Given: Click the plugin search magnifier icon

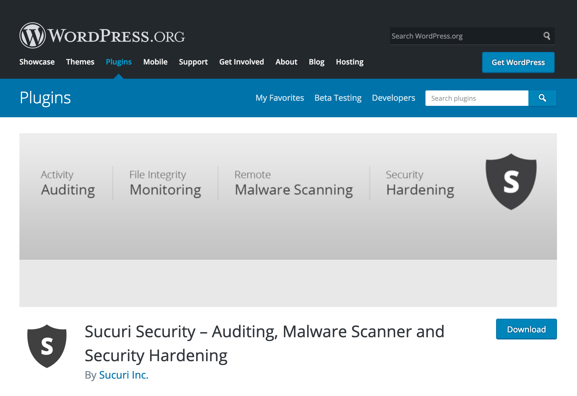Looking at the screenshot, I should pyautogui.click(x=542, y=97).
